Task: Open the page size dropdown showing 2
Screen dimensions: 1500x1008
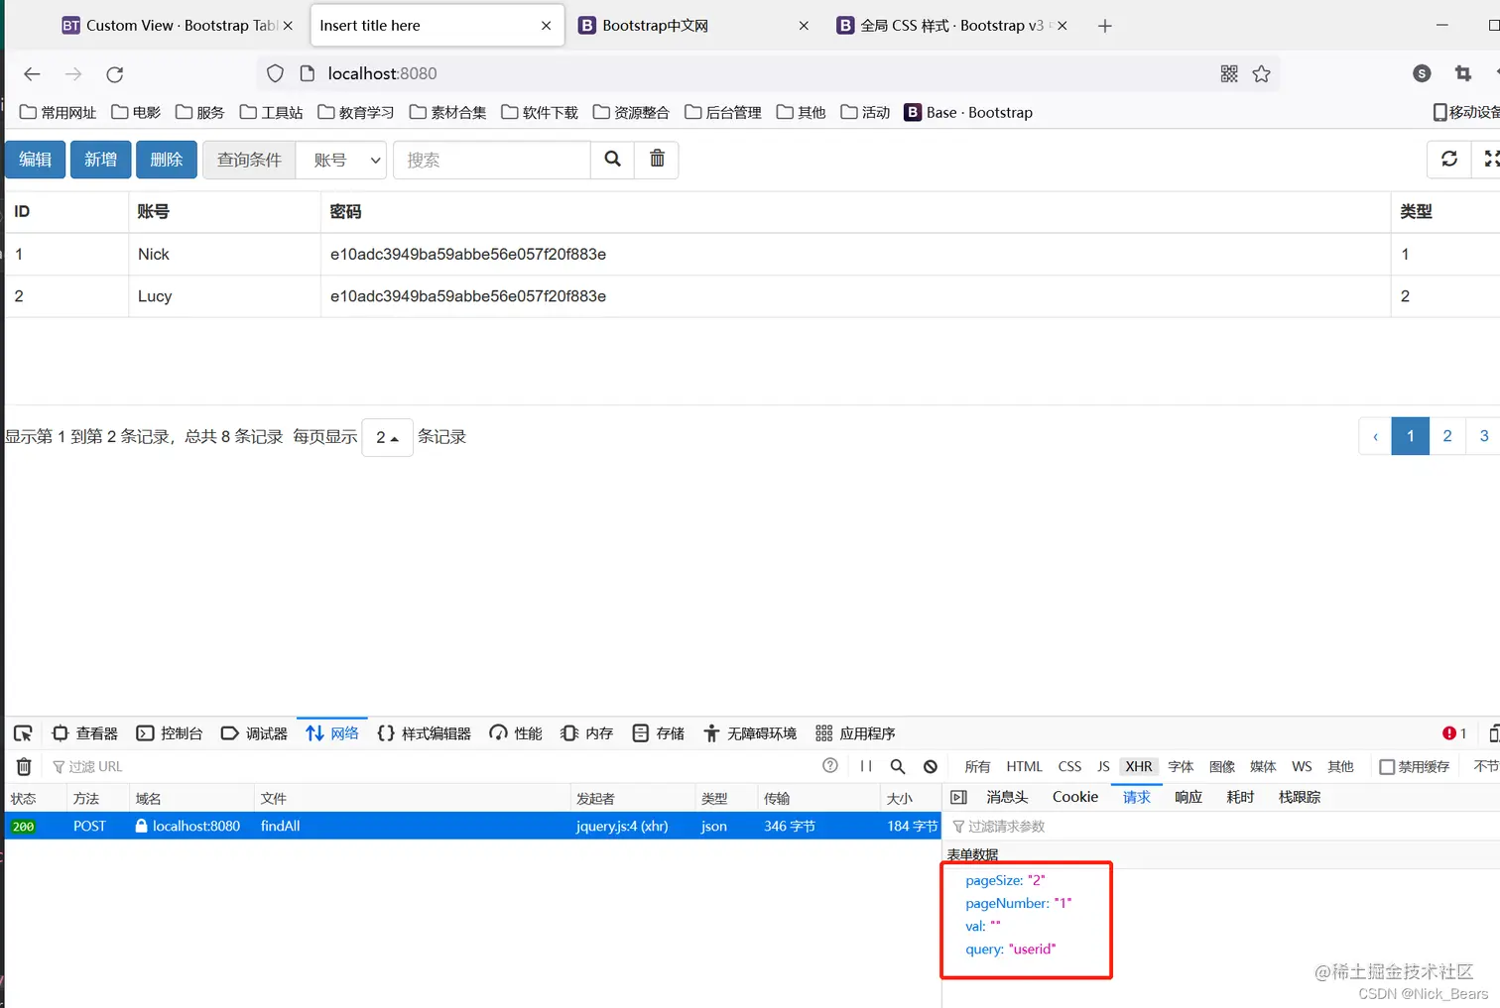Action: (x=387, y=436)
